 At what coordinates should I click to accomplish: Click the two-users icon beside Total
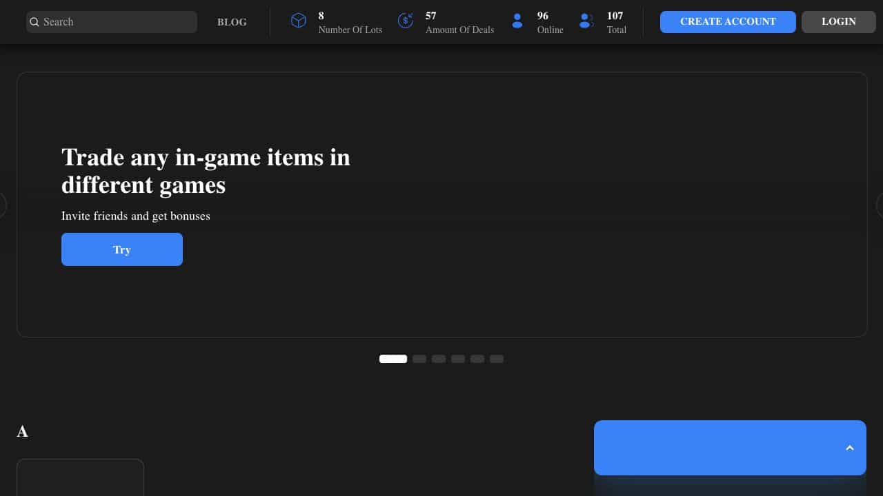pos(586,21)
